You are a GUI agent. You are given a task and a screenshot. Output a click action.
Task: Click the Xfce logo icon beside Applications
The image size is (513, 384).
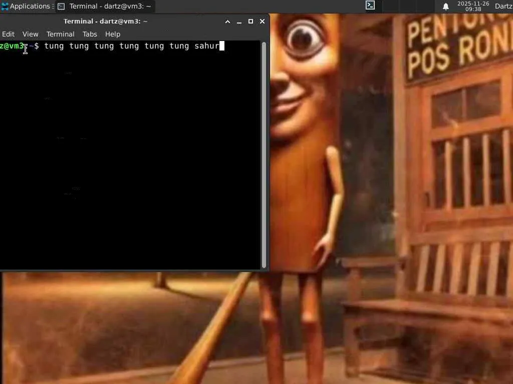pyautogui.click(x=5, y=6)
